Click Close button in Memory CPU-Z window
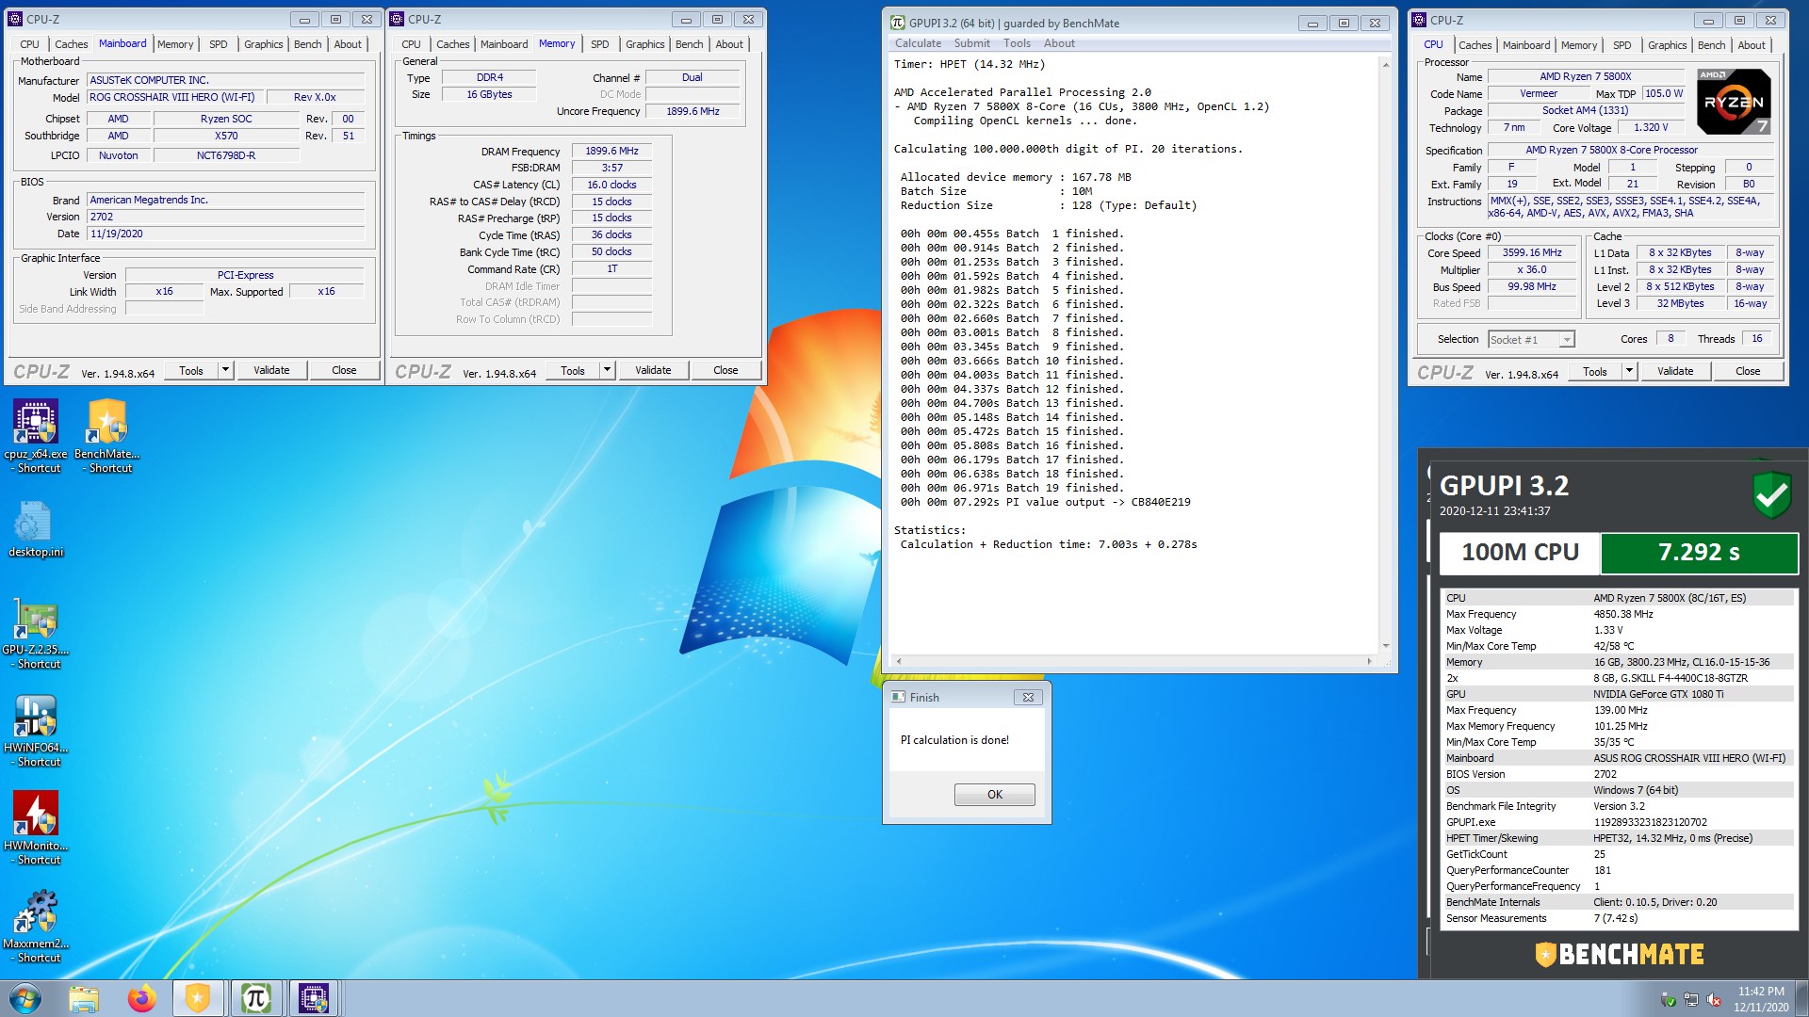The image size is (1809, 1017). pos(725,370)
